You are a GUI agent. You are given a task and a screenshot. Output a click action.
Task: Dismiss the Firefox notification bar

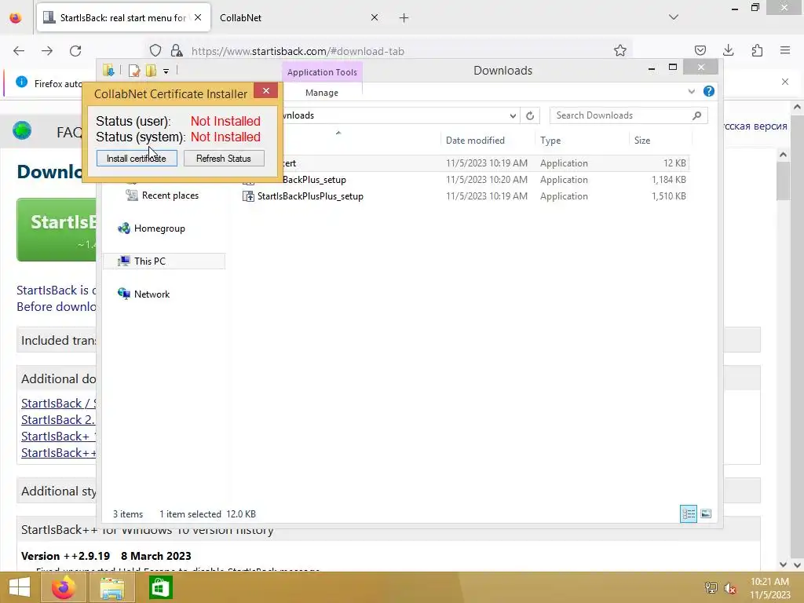click(x=785, y=82)
